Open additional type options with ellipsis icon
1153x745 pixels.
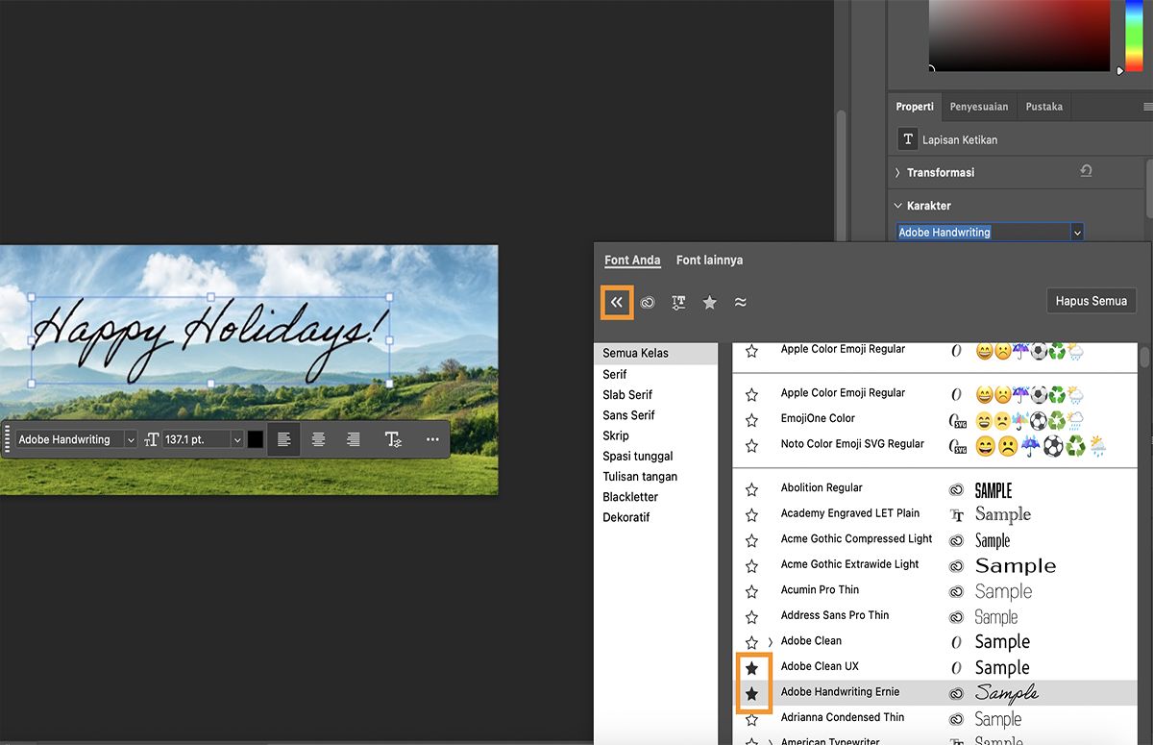point(430,439)
